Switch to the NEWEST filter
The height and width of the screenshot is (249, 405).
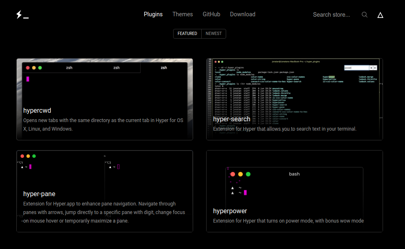tap(213, 33)
